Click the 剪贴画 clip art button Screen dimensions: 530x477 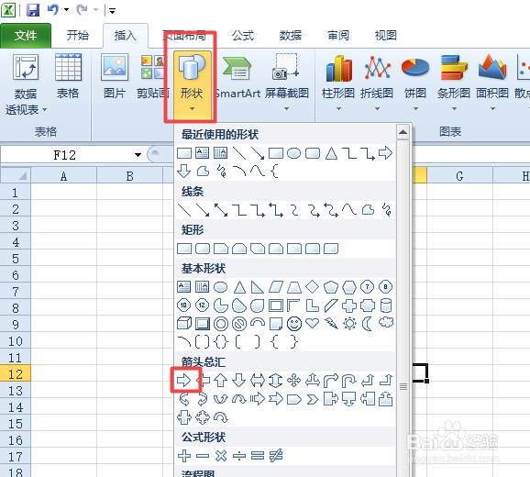click(x=153, y=76)
